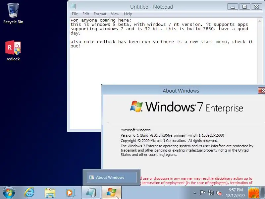
Task: Open the Help menu in Notepad
Action: [128, 14]
